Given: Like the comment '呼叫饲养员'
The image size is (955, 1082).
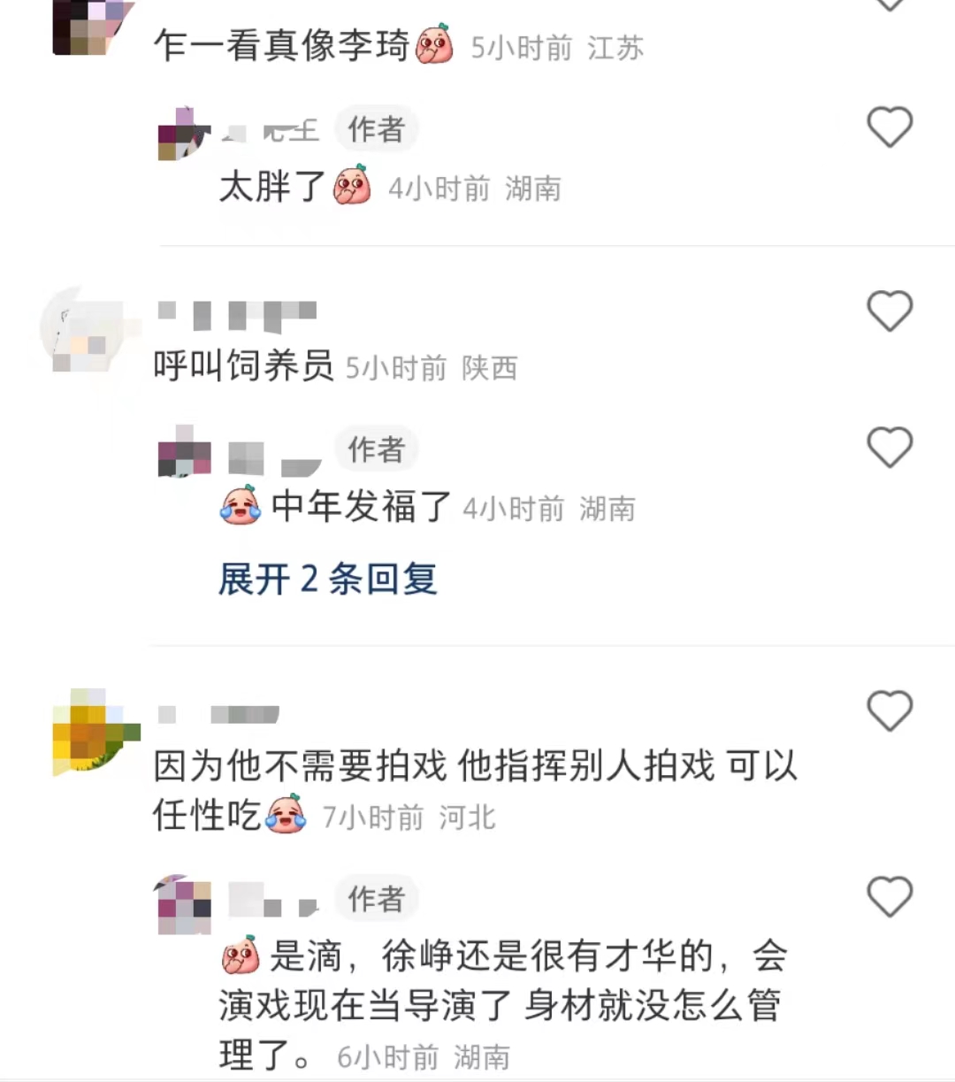Looking at the screenshot, I should tap(890, 311).
